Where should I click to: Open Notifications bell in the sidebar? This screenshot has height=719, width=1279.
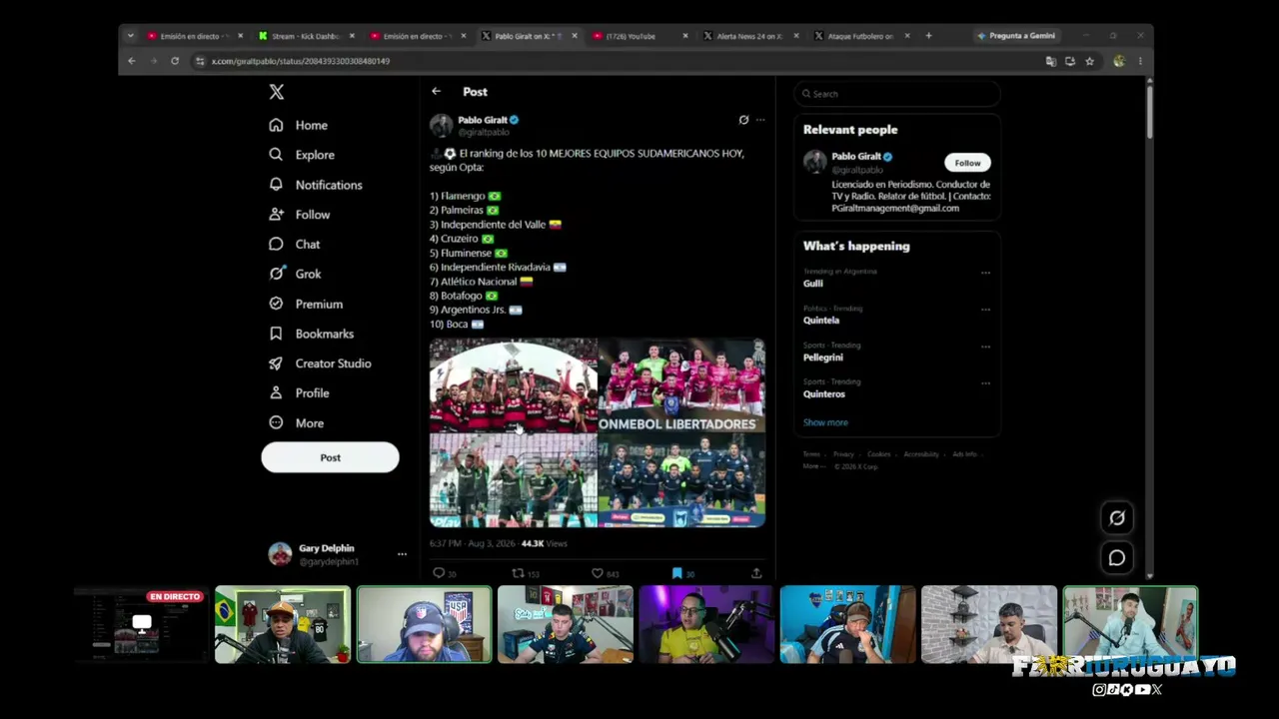pos(276,185)
